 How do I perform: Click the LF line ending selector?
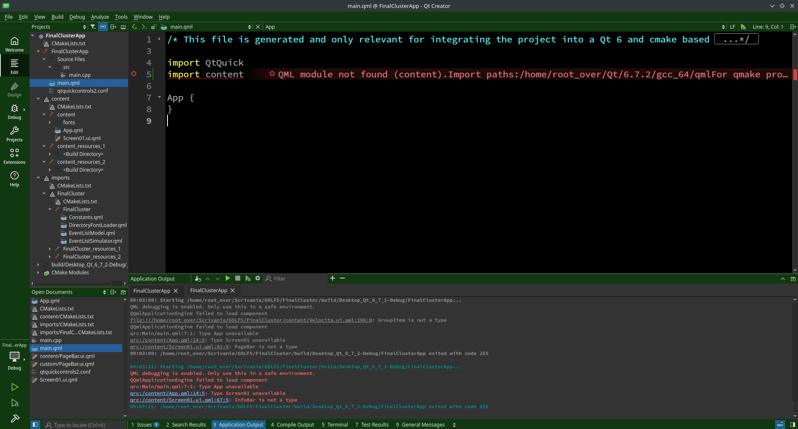(x=732, y=27)
